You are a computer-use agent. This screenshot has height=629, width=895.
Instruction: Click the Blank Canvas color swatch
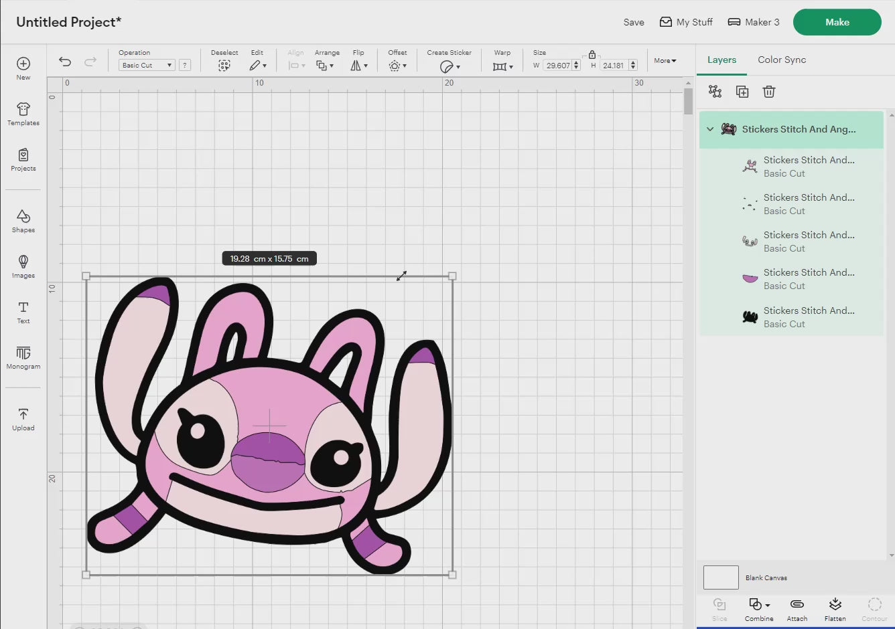click(721, 577)
